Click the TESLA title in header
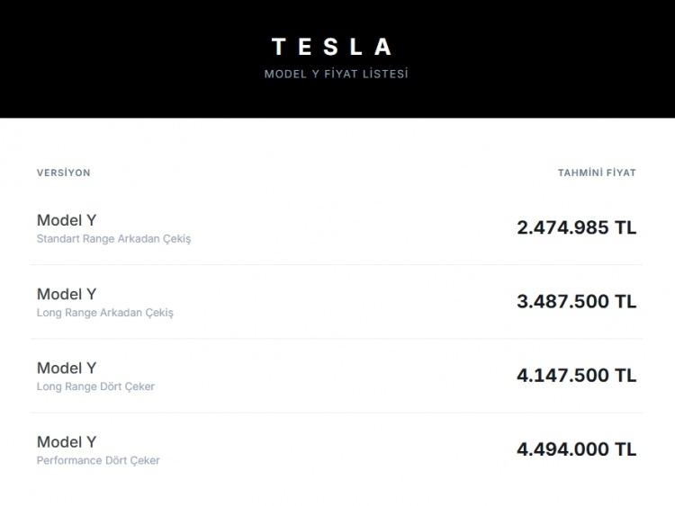675x506 pixels. click(332, 47)
